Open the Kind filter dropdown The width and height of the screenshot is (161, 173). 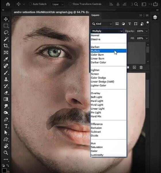102,24
